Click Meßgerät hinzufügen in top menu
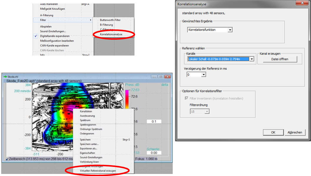 click(x=52, y=9)
